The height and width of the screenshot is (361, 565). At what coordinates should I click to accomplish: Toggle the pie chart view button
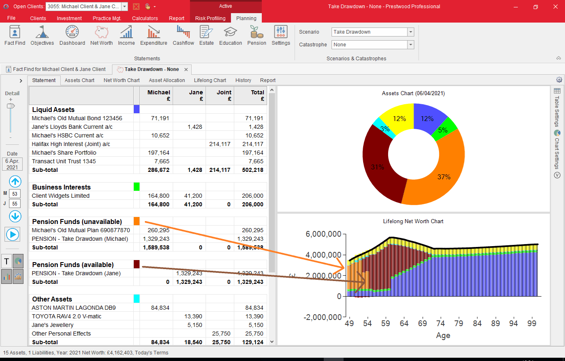18,261
